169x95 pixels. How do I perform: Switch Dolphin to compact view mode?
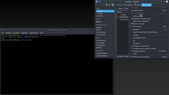(x=110, y=5)
